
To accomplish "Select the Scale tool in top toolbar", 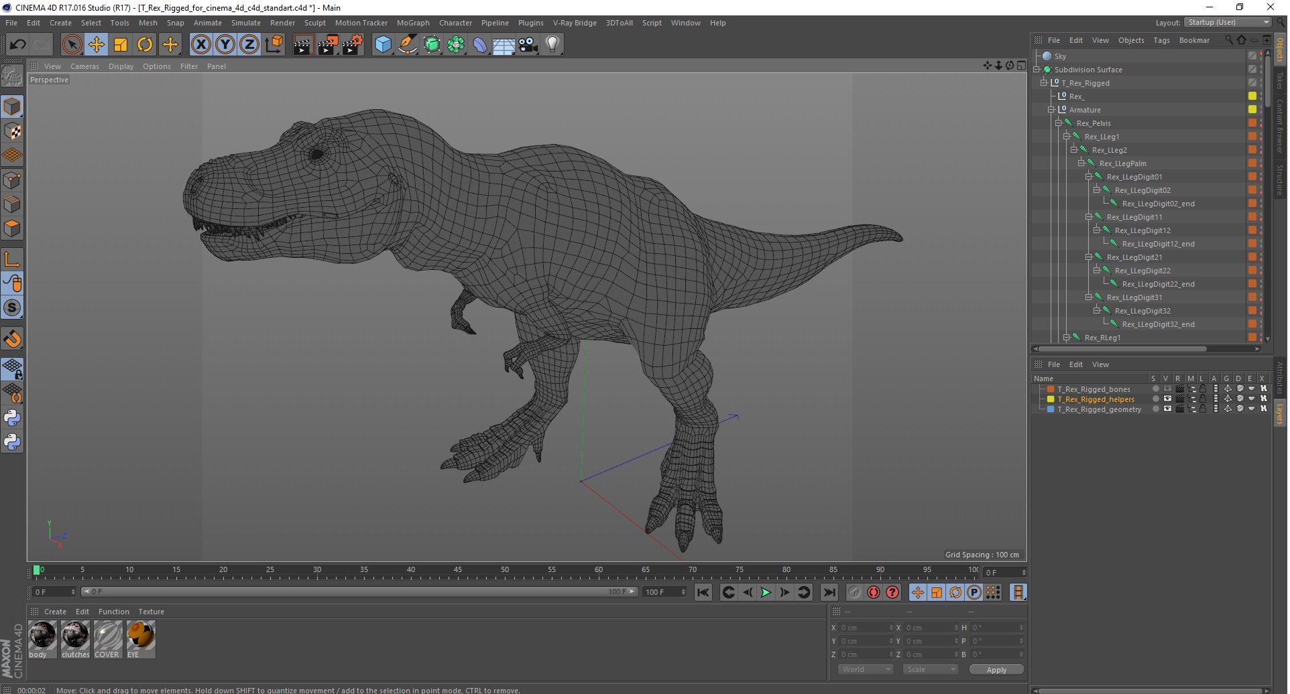I will 121,45.
